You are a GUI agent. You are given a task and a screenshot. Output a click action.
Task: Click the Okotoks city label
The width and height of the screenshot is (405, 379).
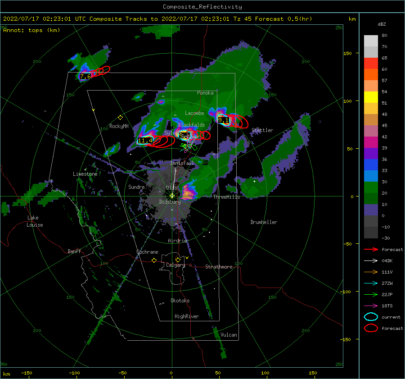click(180, 301)
